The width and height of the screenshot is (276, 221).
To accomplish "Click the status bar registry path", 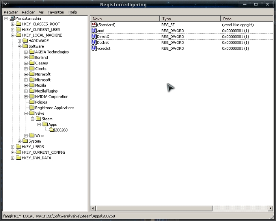I will pyautogui.click(x=59, y=216).
